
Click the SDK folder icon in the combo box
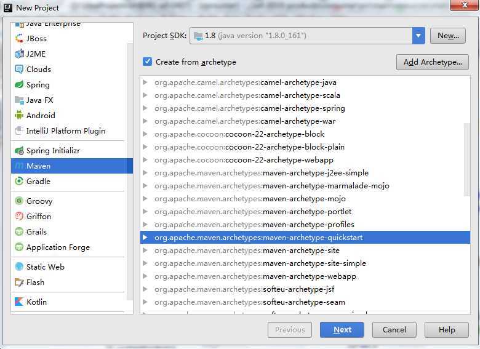coord(198,36)
